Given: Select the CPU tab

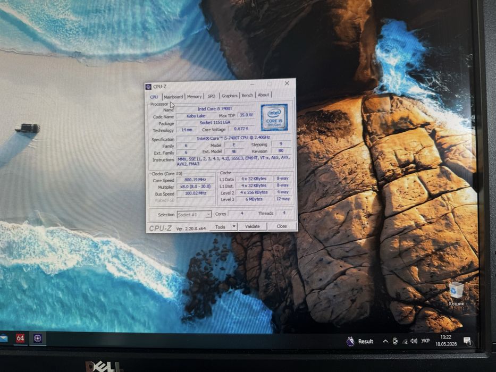Looking at the screenshot, I should coord(154,97).
